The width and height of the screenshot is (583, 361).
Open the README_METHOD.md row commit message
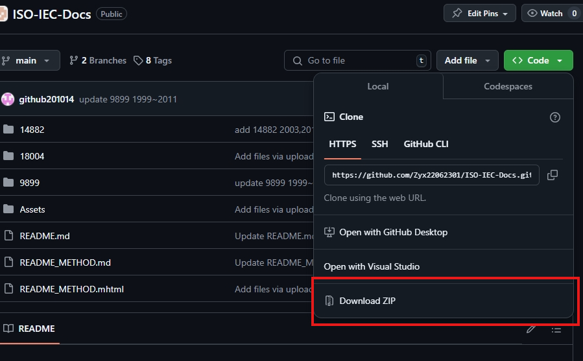274,262
